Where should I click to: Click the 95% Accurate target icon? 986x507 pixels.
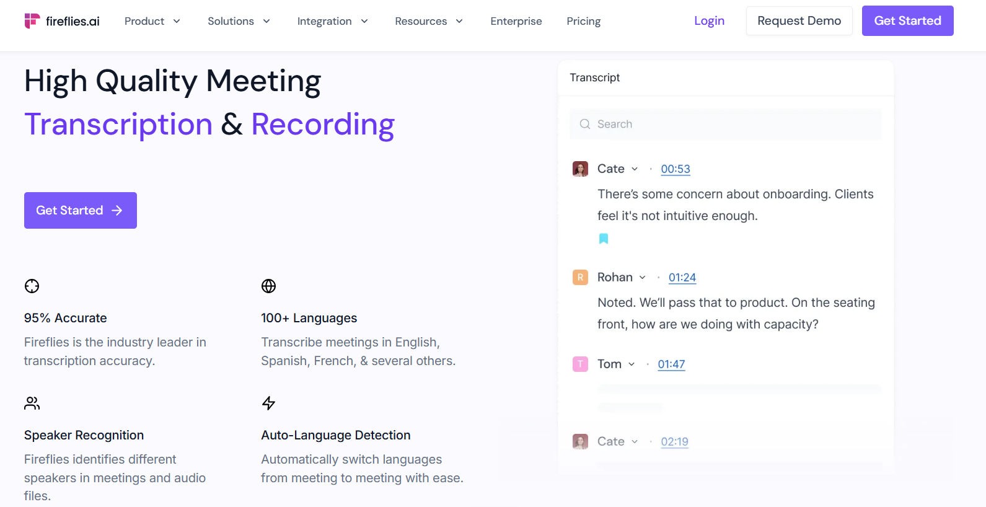32,286
